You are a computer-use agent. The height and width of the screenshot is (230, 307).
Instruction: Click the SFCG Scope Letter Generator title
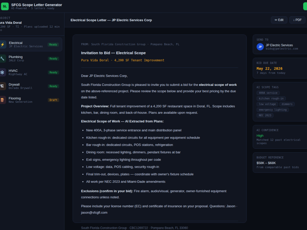pos(37,5)
